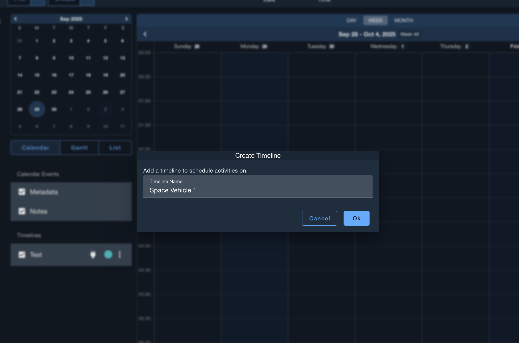
Task: Select the Calendar view tab
Action: click(x=35, y=148)
